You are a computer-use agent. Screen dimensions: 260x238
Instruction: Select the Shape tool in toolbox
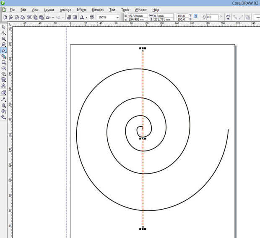pyautogui.click(x=4, y=33)
